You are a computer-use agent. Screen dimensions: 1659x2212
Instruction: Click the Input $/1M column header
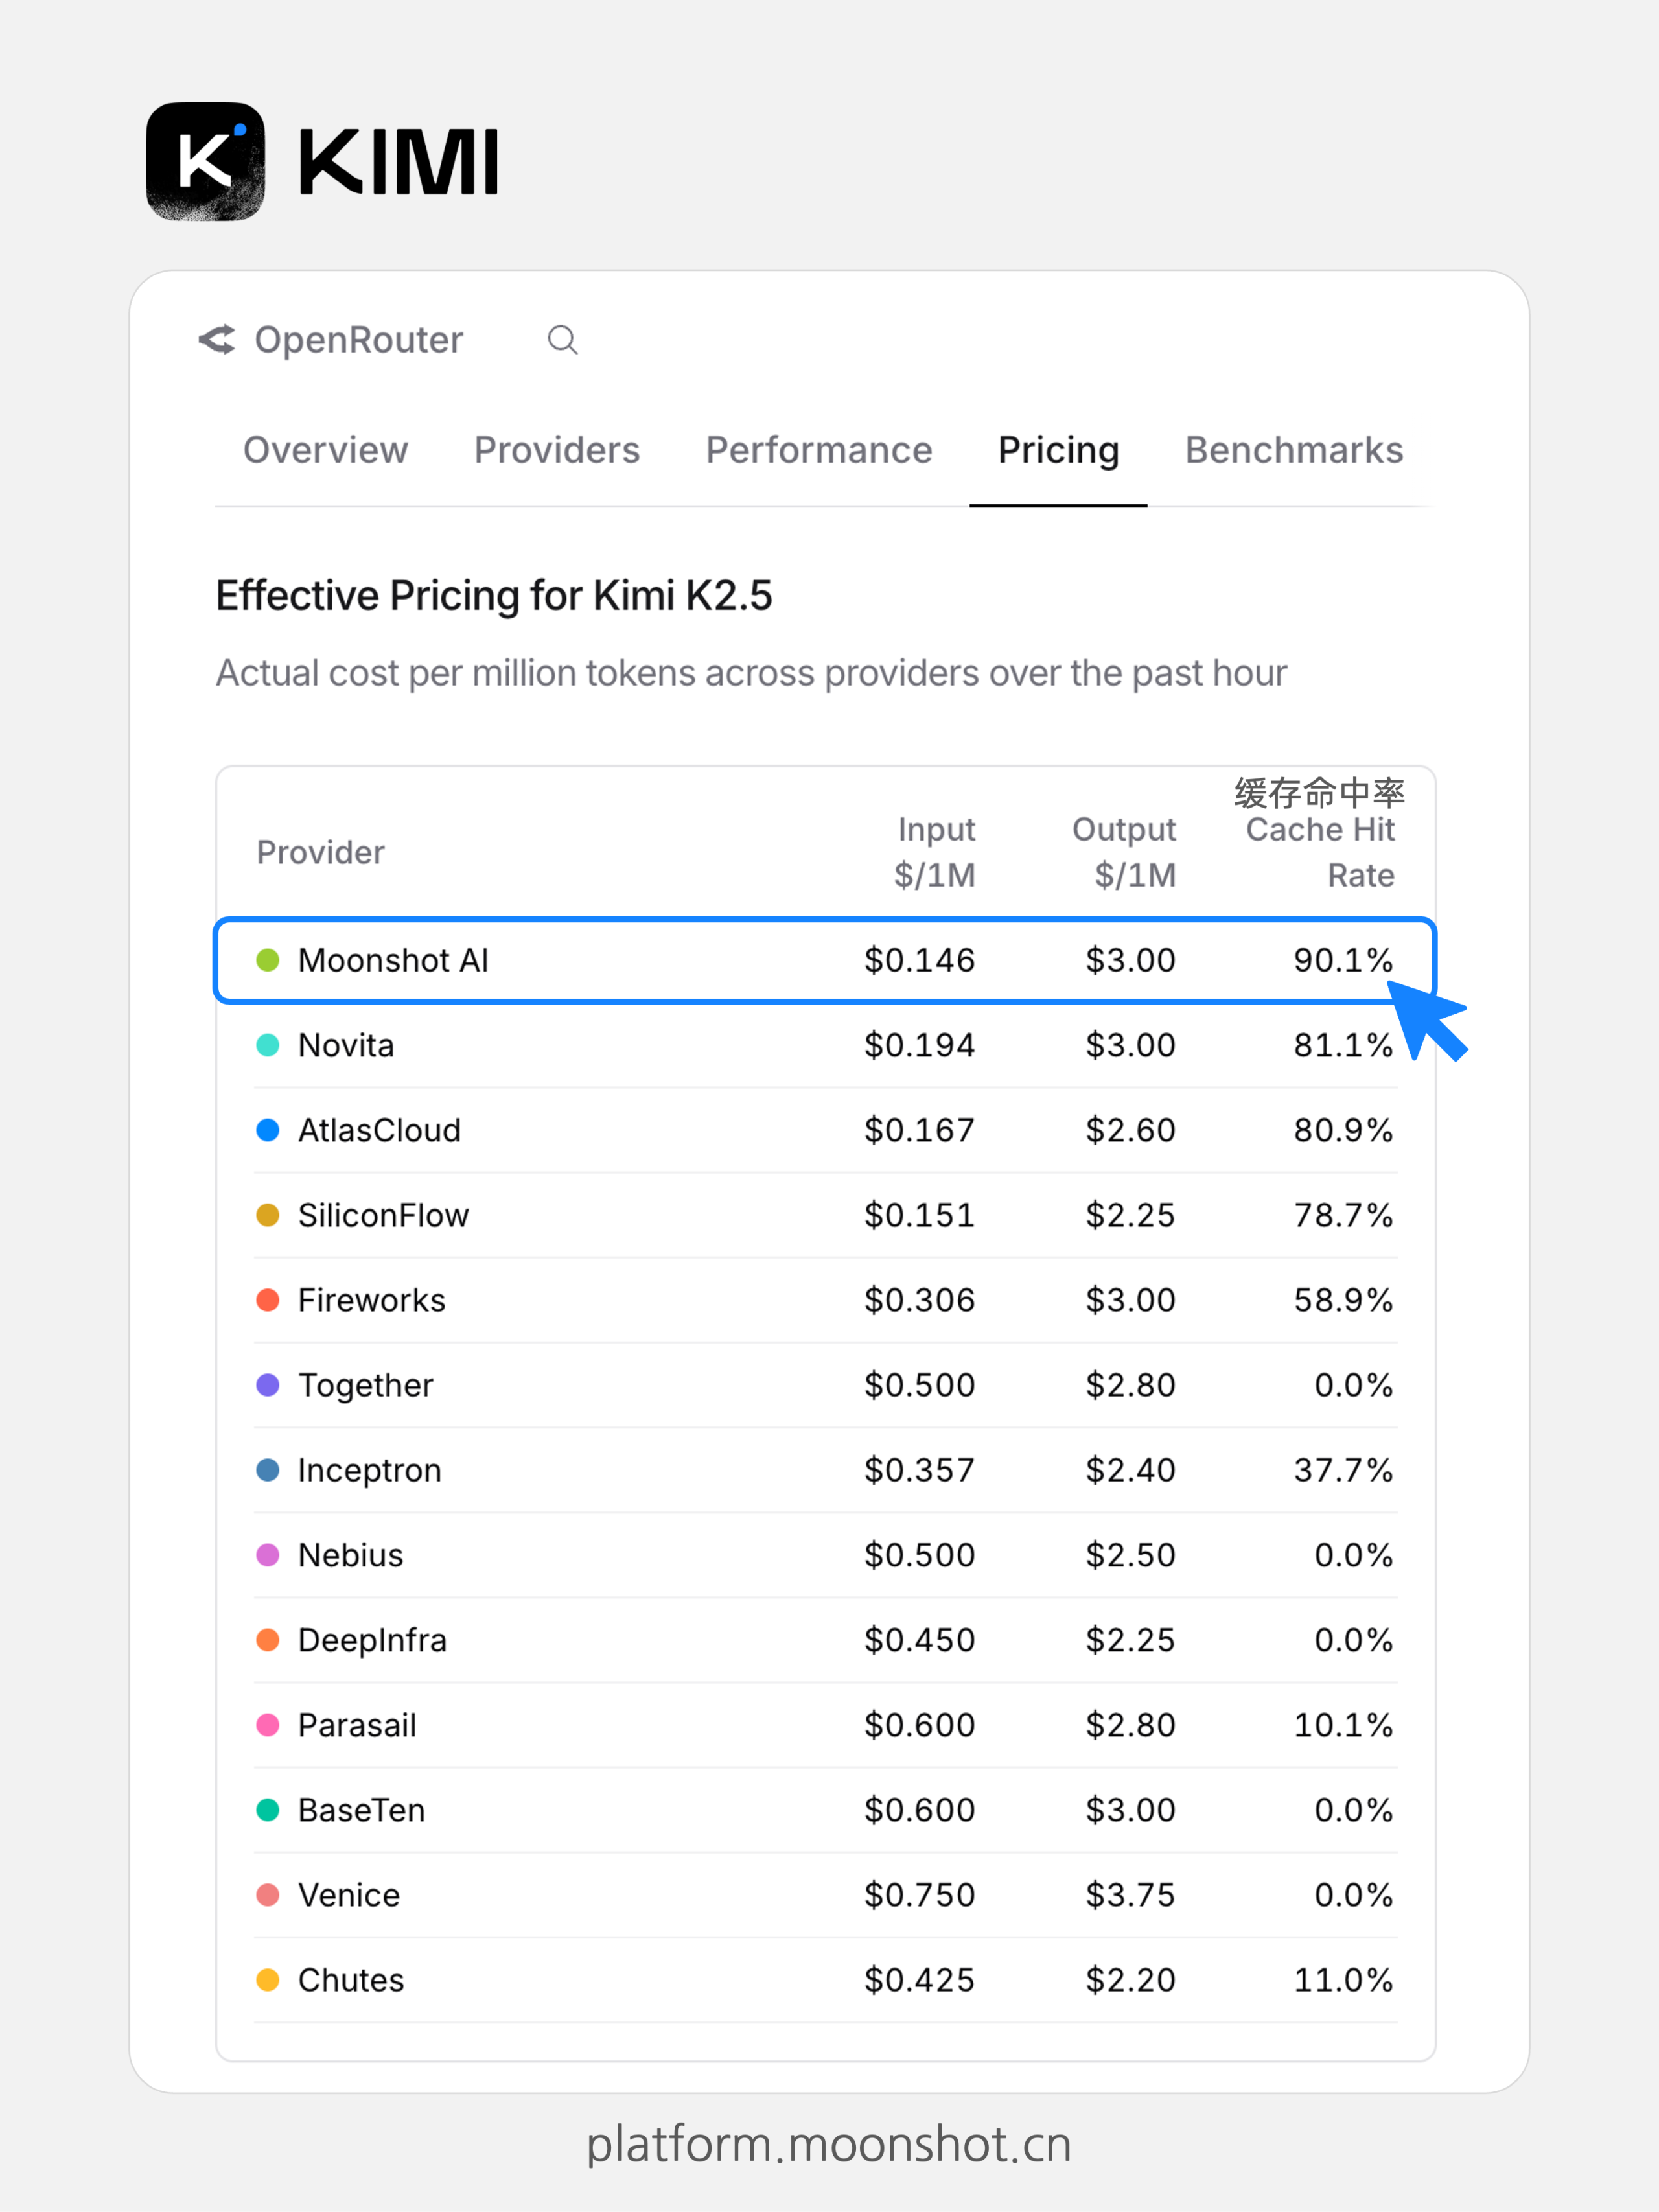click(936, 850)
